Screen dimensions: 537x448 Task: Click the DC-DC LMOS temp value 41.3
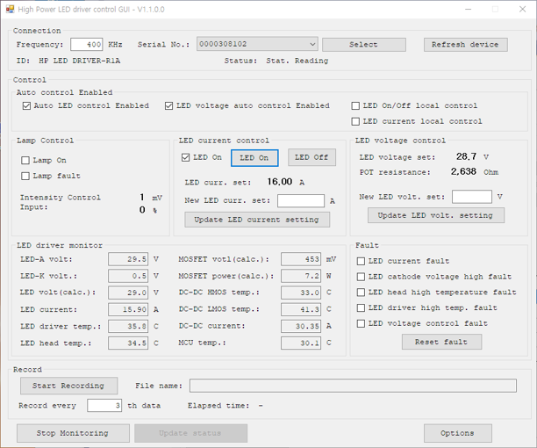click(301, 309)
